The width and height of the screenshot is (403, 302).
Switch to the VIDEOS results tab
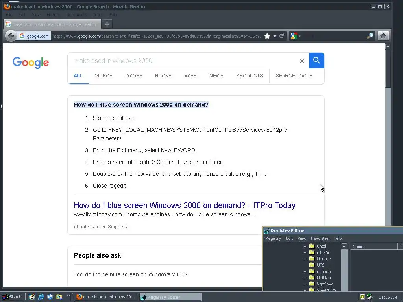(x=104, y=76)
